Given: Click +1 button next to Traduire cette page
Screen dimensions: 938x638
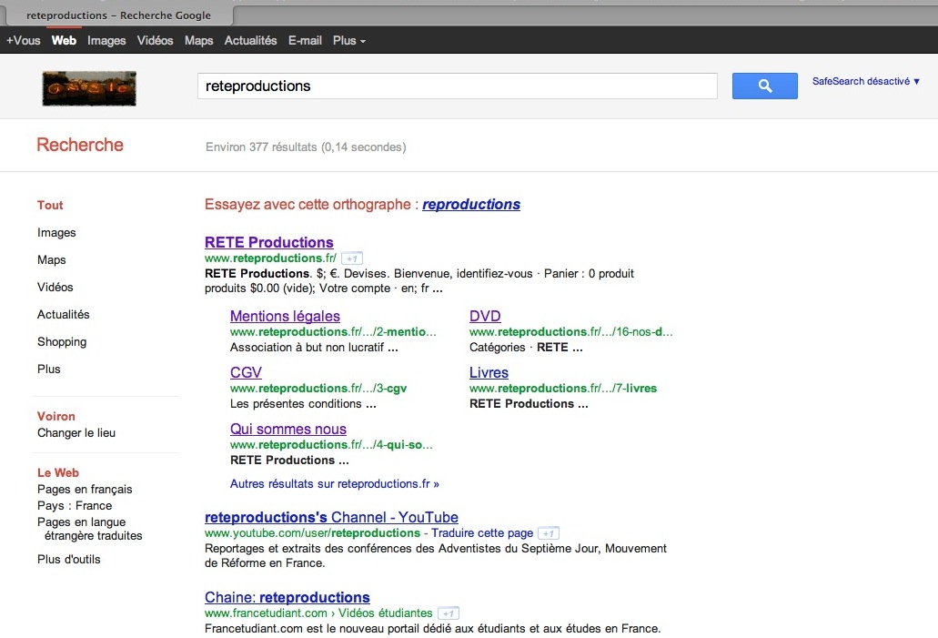Looking at the screenshot, I should point(549,532).
